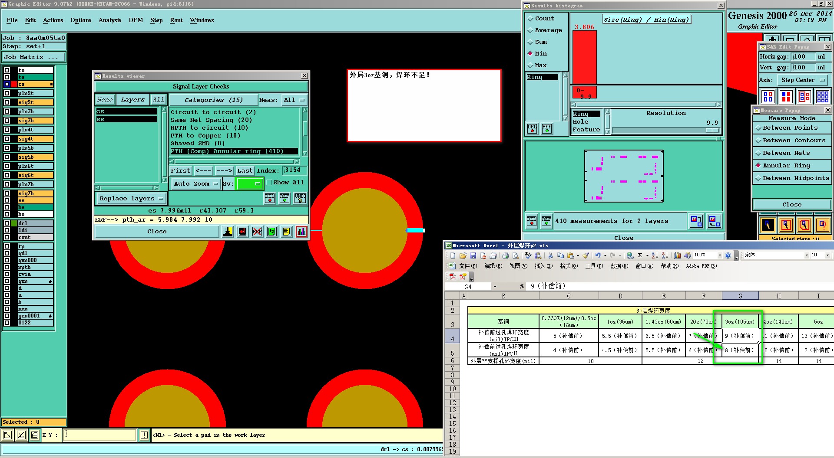This screenshot has width=834, height=458.
Task: Click the Index input field
Action: click(295, 170)
